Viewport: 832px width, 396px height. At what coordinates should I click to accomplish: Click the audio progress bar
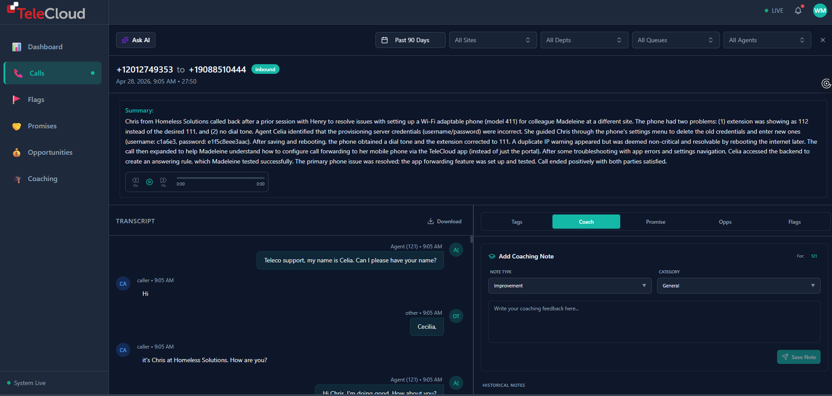221,178
